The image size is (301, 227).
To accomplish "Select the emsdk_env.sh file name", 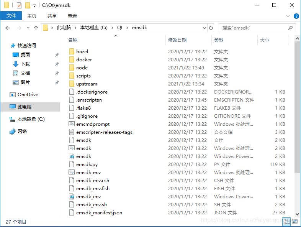I will click(92, 205).
